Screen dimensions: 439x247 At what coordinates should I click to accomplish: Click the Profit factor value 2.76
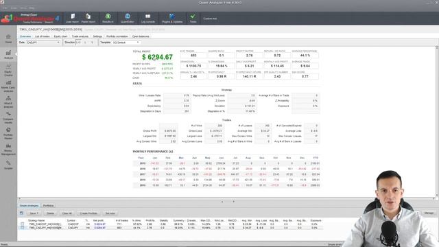tap(249, 56)
